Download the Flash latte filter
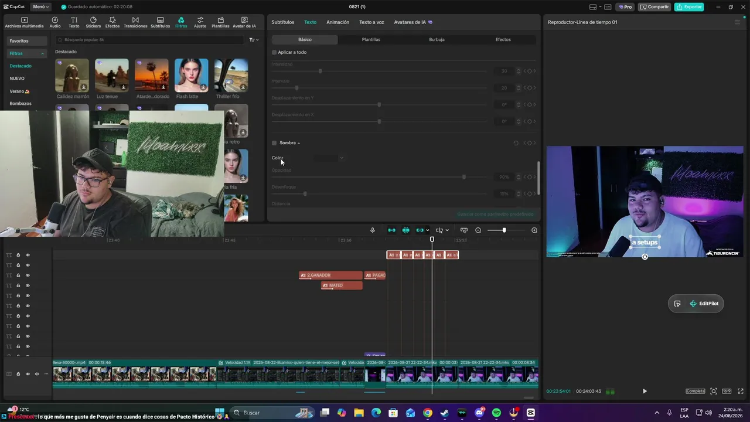 (203, 87)
